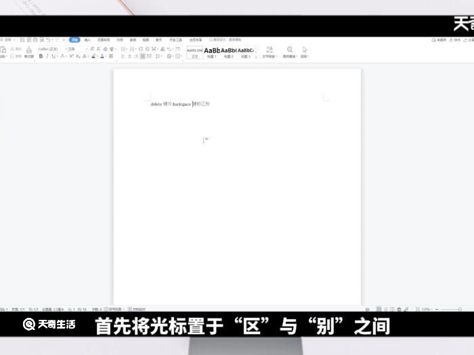Screen dimensions: 474x355
Task: Click the line spacing icon
Action: 158,56
